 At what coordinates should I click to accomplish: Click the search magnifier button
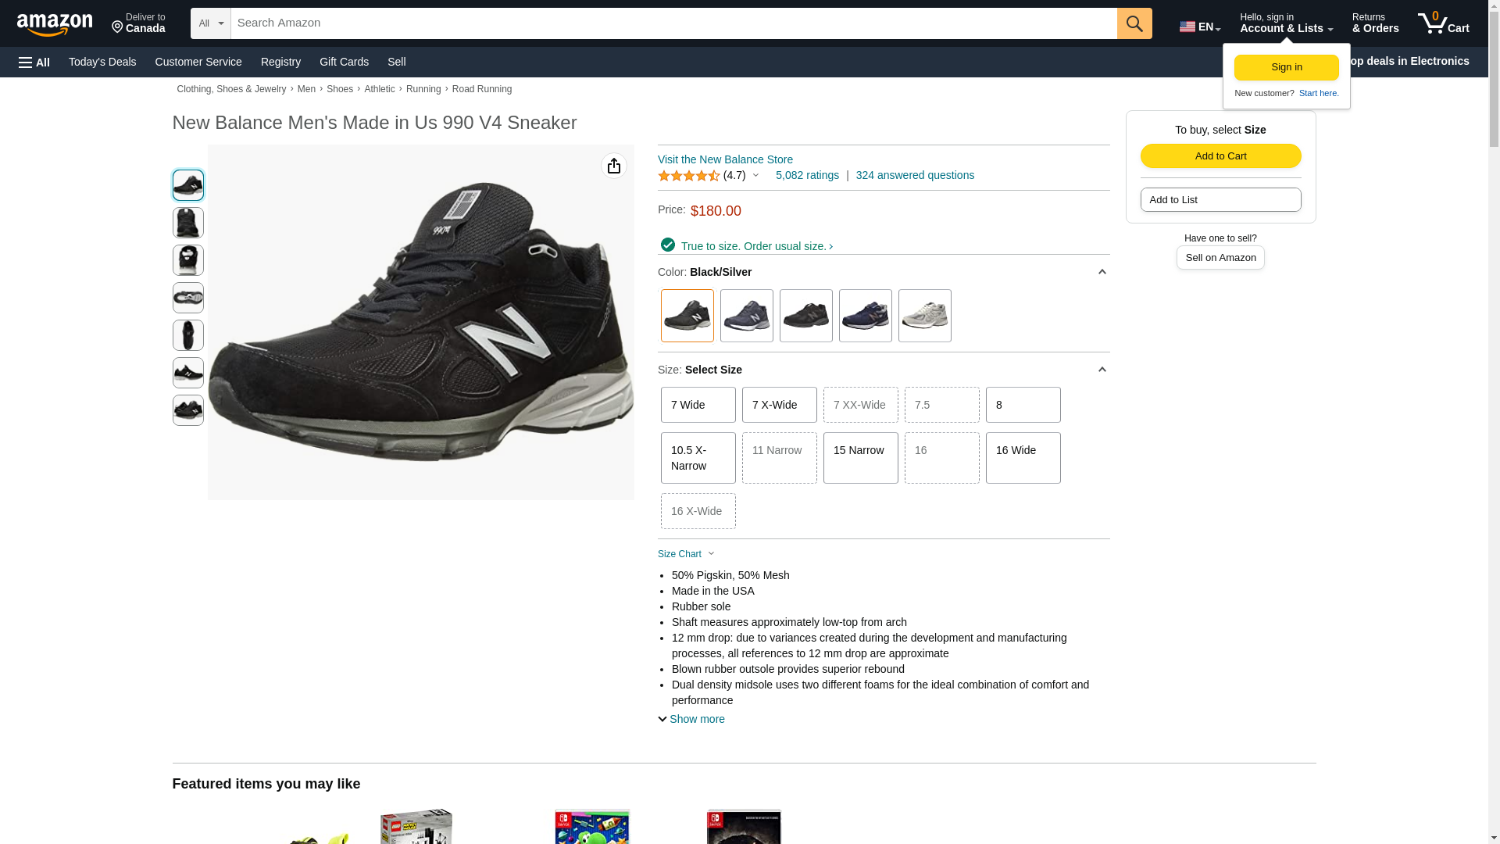[x=1134, y=23]
